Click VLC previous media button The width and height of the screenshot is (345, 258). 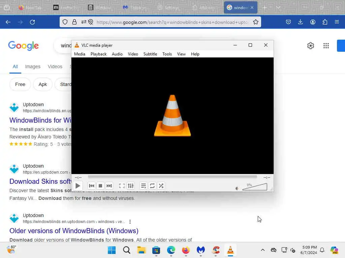[x=92, y=186]
